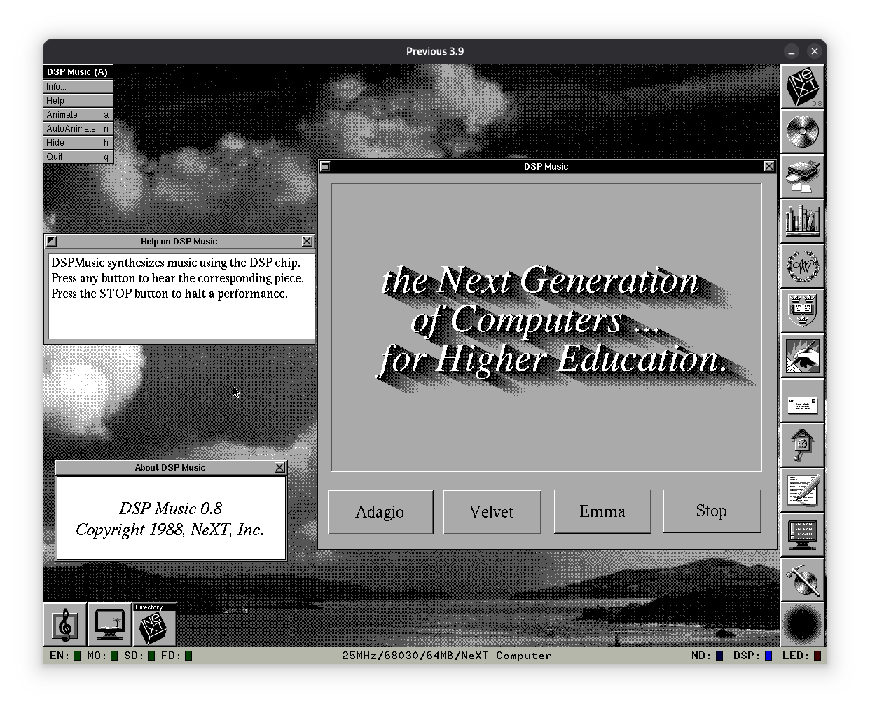
Task: Click the DSP Music window title bar
Action: point(546,166)
